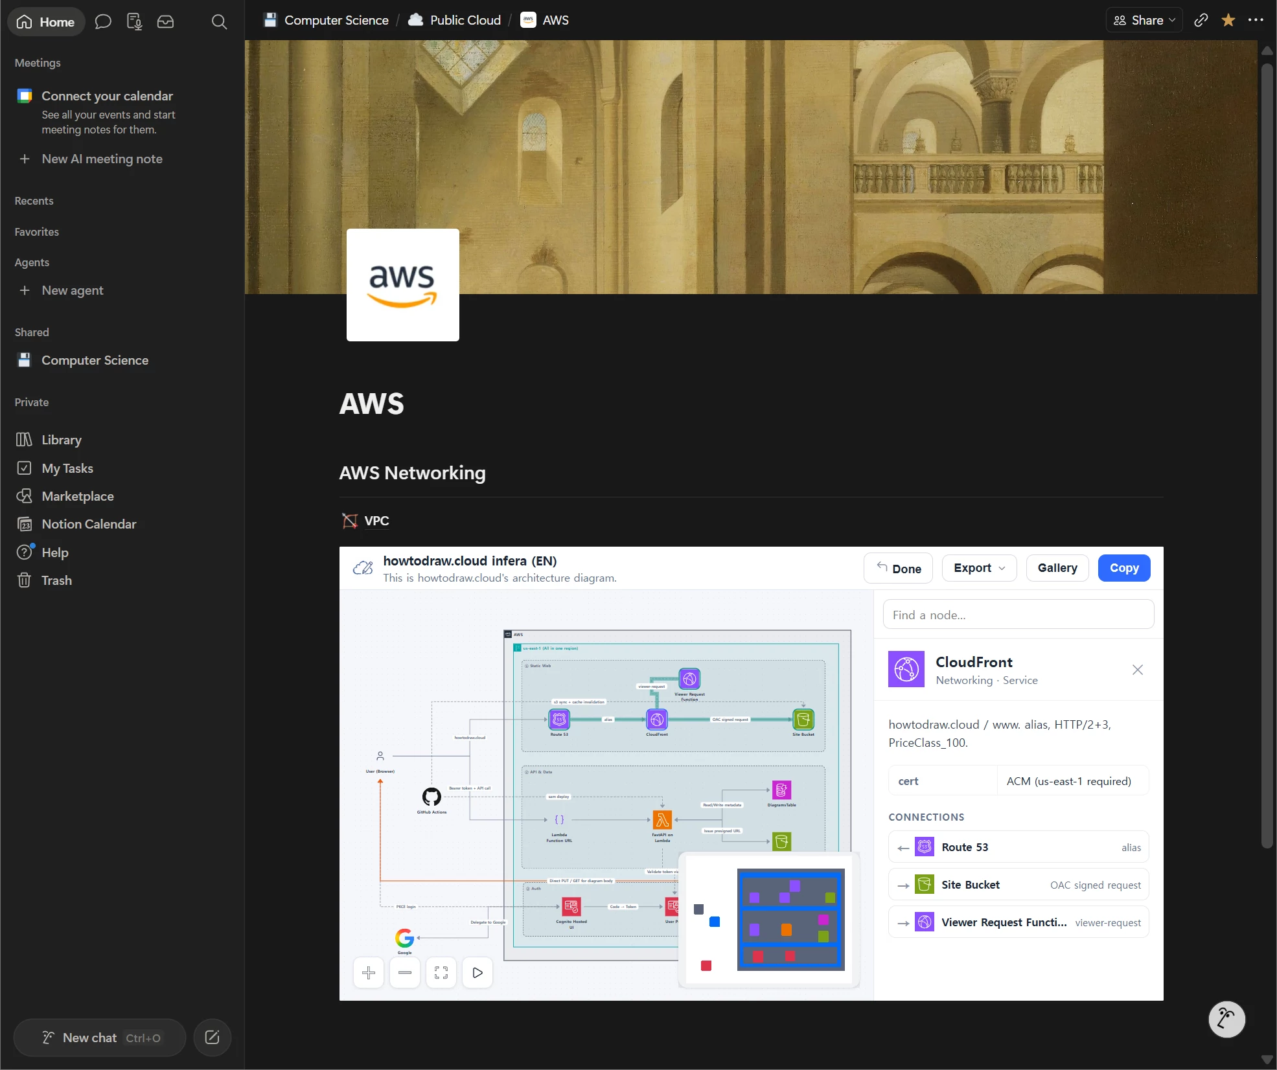Open Site Bucket OAC signed request connection
The width and height of the screenshot is (1277, 1070).
[1018, 885]
